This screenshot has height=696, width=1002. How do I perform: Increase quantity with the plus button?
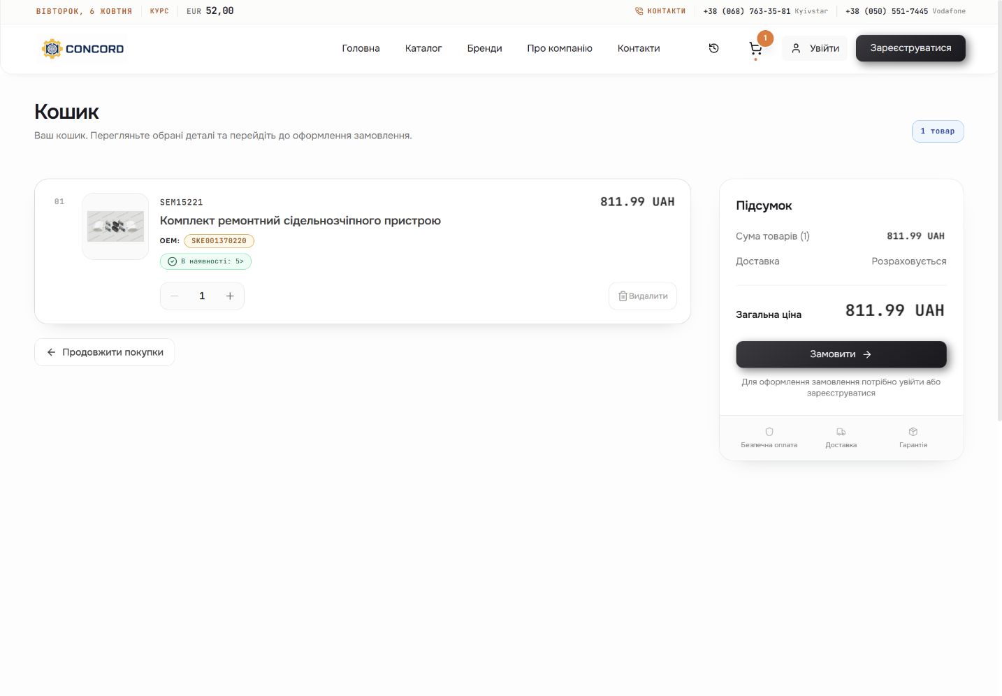pyautogui.click(x=230, y=296)
